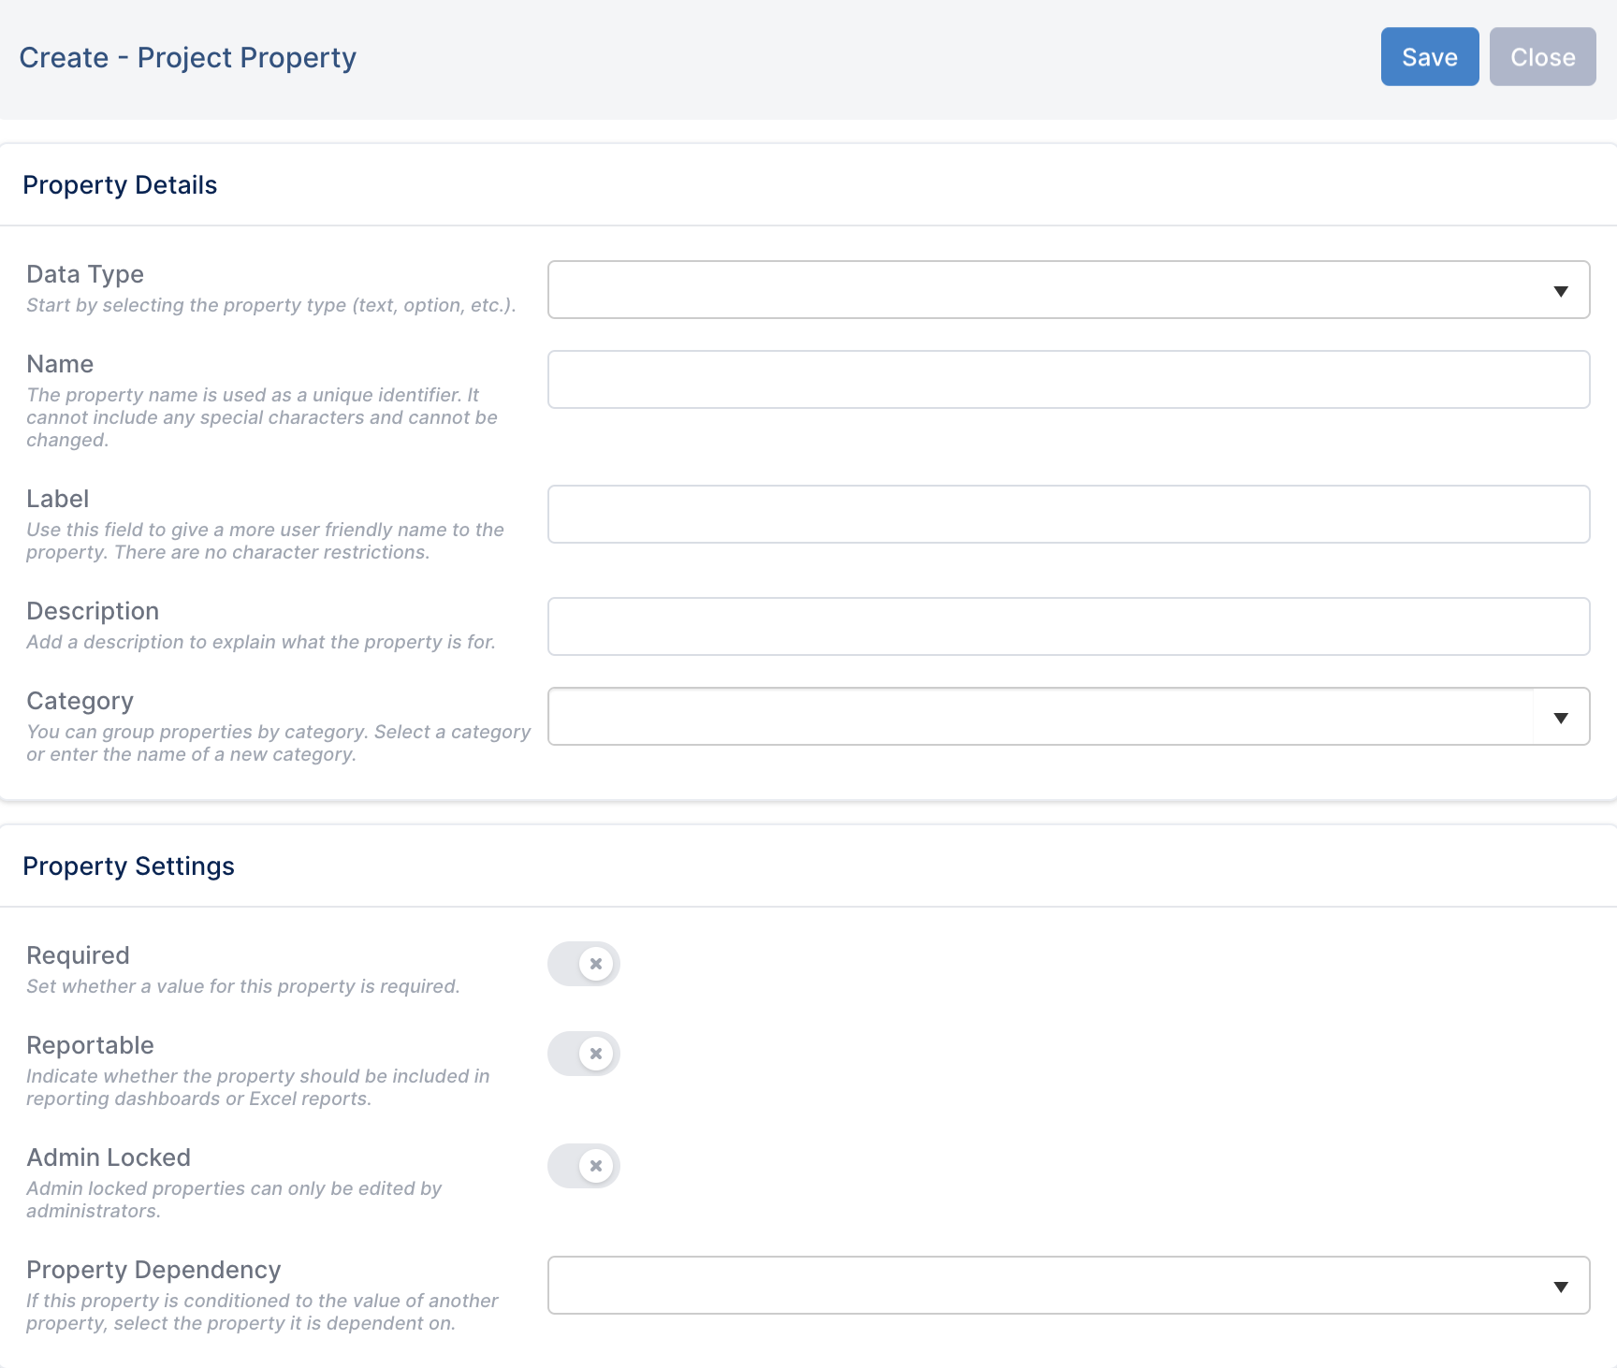Expand the Category dropdown arrow

pos(1561,718)
